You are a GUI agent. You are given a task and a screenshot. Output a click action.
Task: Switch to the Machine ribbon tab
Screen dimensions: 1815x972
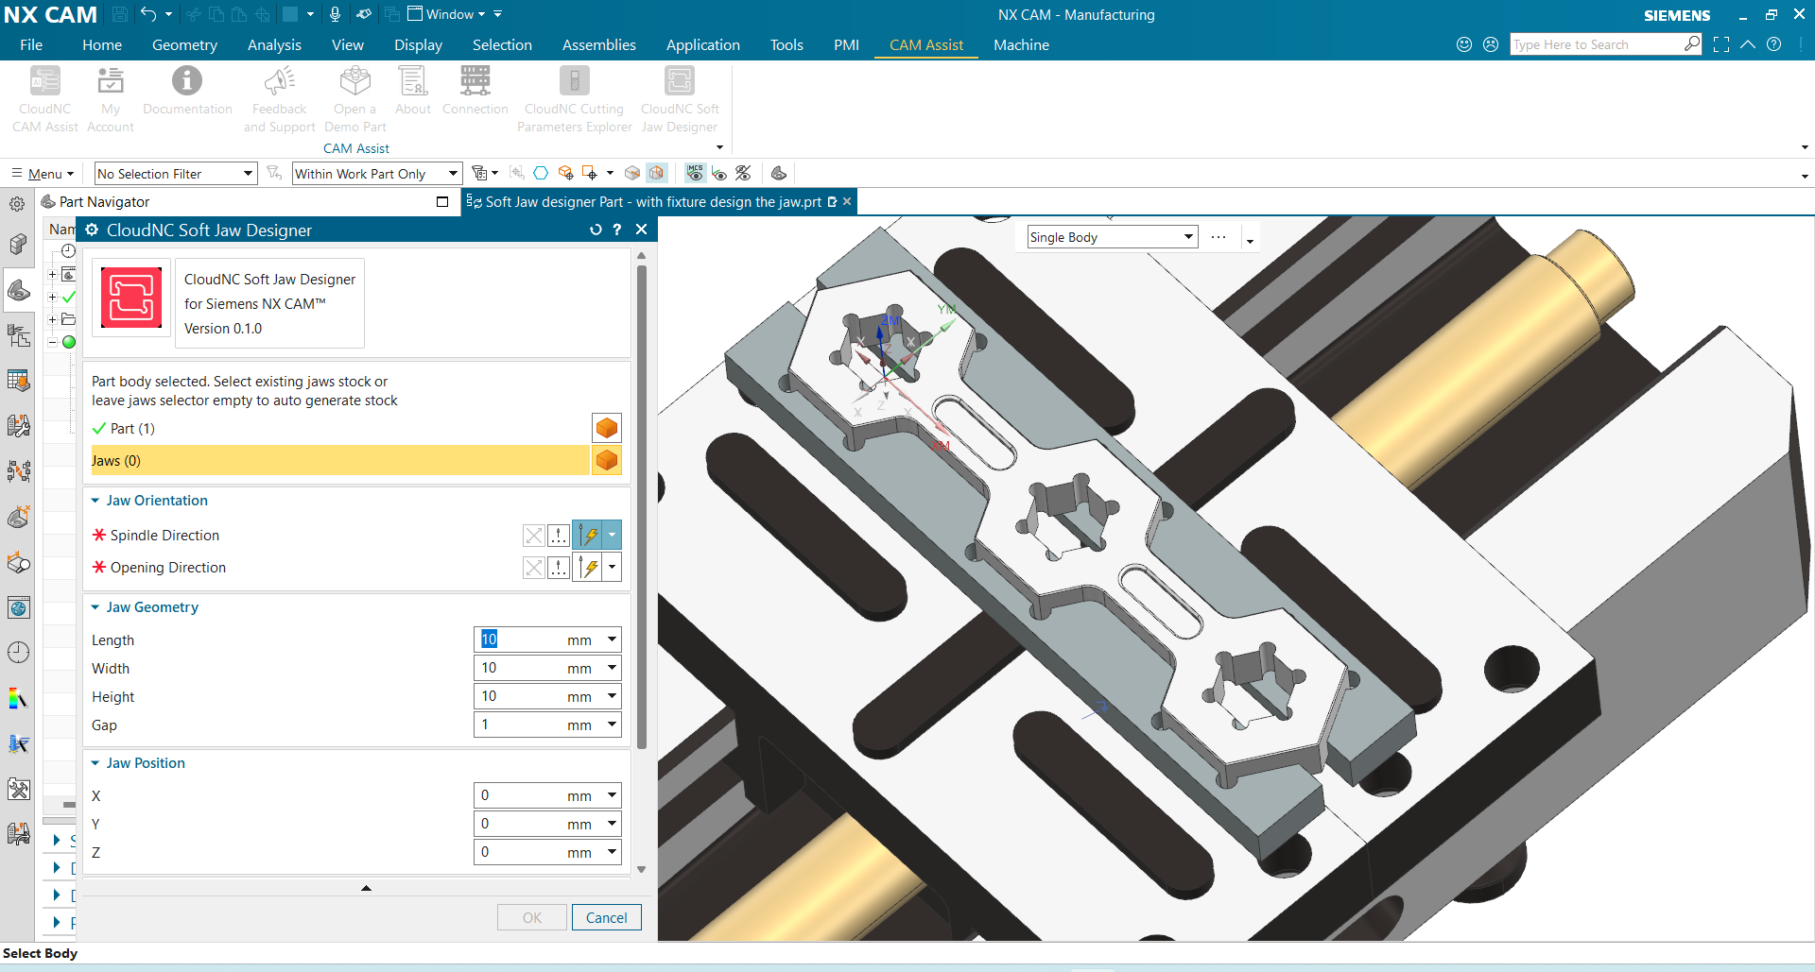pos(1021,44)
